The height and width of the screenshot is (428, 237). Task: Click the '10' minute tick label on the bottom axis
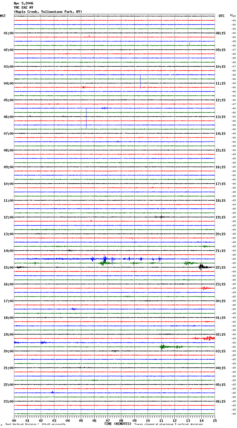[x=148, y=420]
